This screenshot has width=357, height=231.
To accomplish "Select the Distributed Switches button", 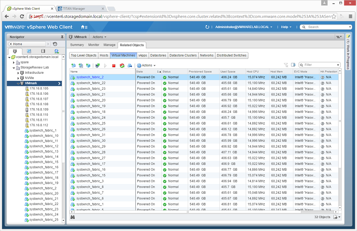I will point(231,55).
